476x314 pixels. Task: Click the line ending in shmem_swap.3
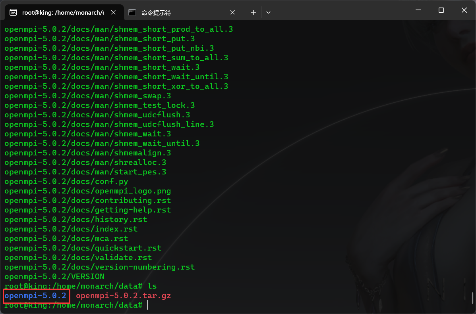point(88,96)
